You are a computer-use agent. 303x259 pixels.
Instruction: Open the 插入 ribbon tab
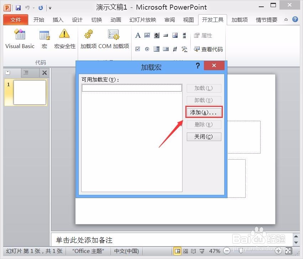point(58,20)
